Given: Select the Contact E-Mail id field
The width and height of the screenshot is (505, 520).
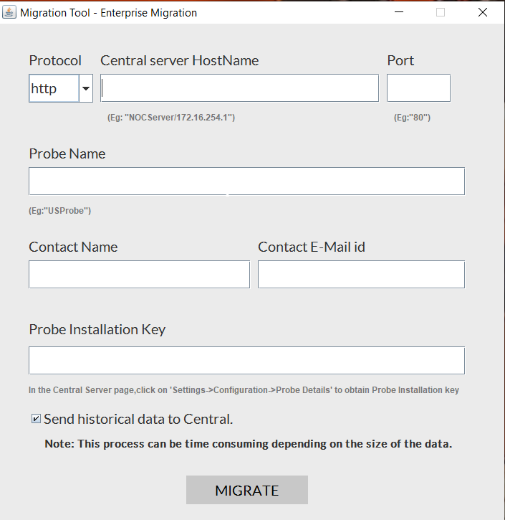Looking at the screenshot, I should click(x=361, y=275).
